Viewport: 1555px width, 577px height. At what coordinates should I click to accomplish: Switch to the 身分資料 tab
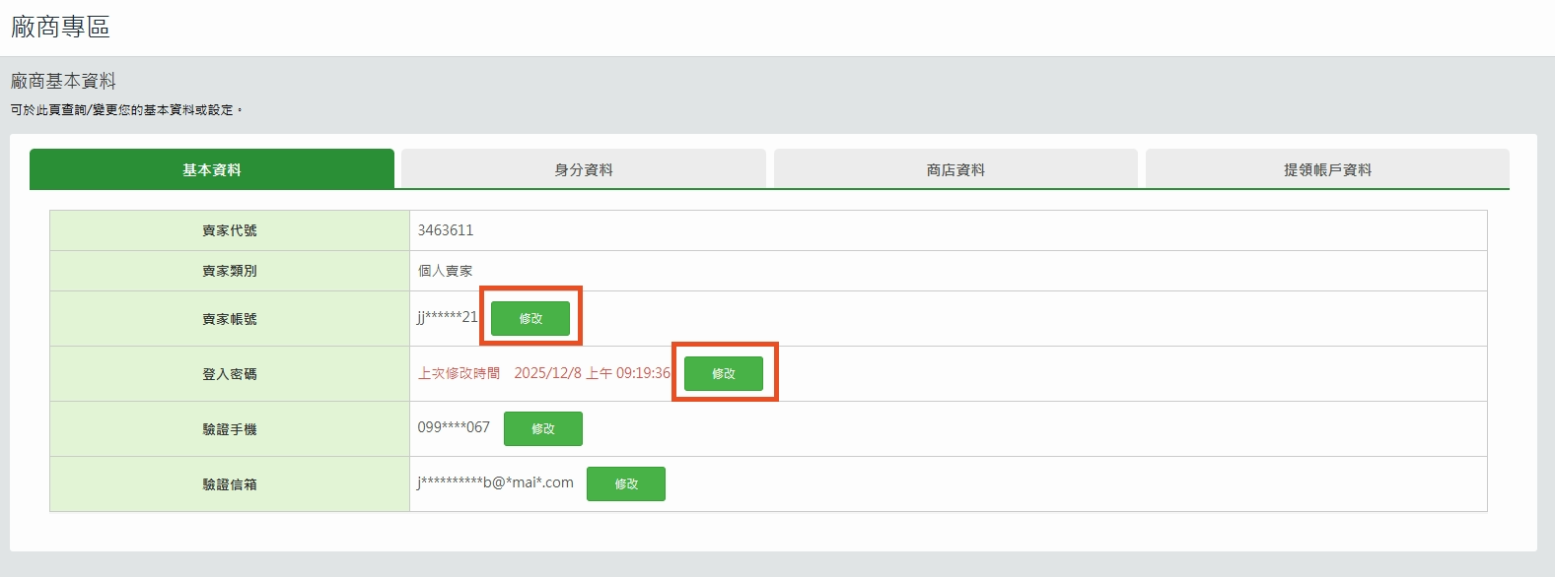(583, 169)
